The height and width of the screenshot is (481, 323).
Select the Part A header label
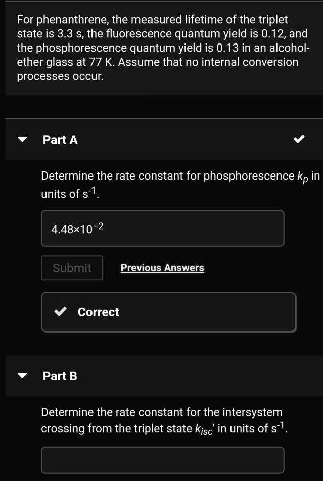click(60, 140)
